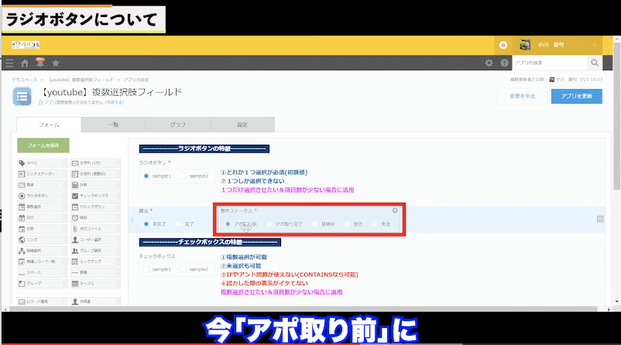
Task: Open the hamburger menu in the header
Action: (x=9, y=63)
